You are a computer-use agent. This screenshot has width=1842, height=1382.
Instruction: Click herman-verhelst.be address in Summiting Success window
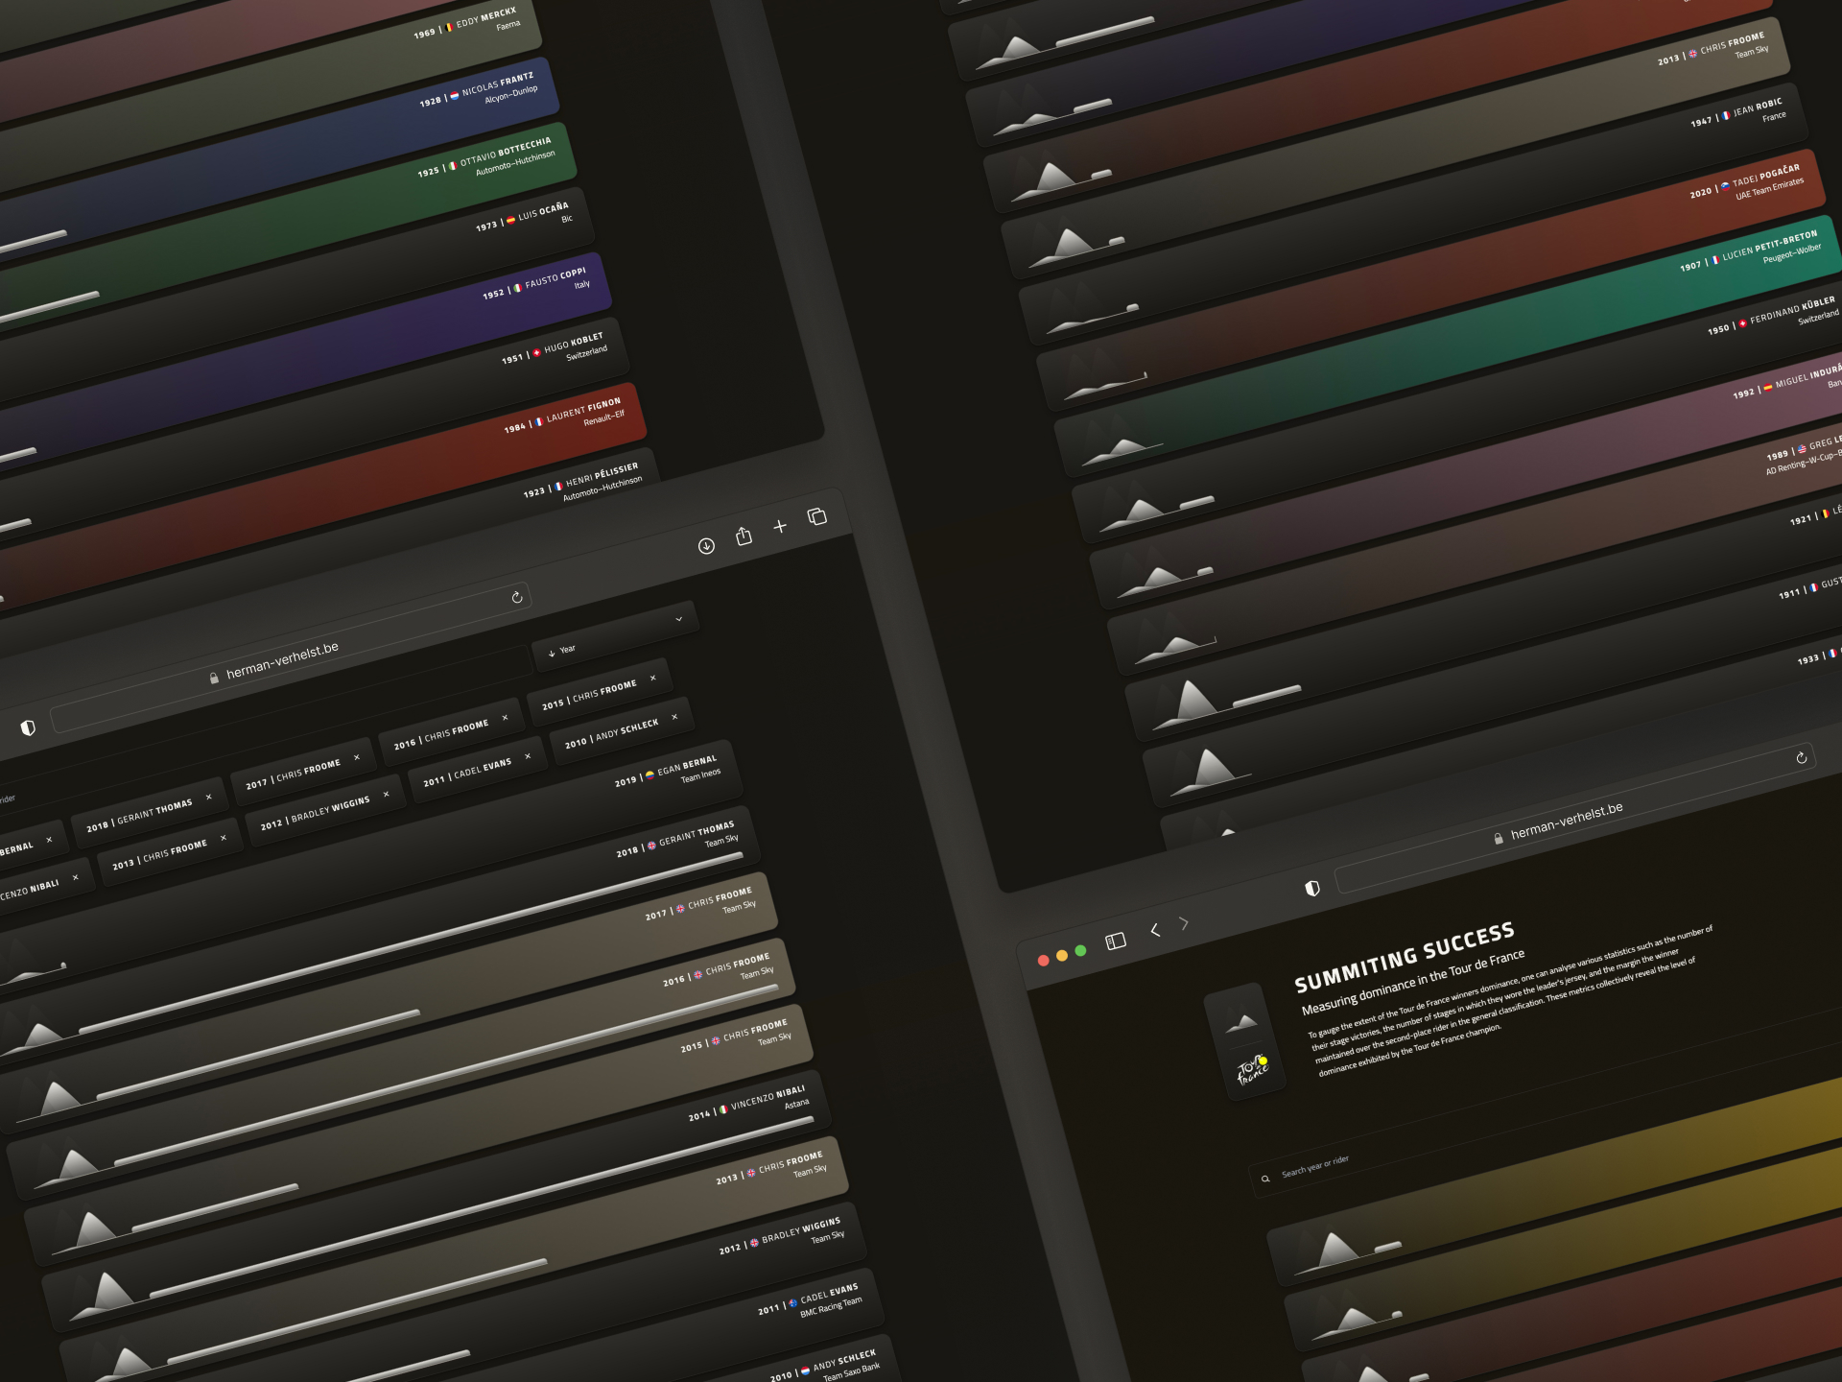click(1567, 820)
